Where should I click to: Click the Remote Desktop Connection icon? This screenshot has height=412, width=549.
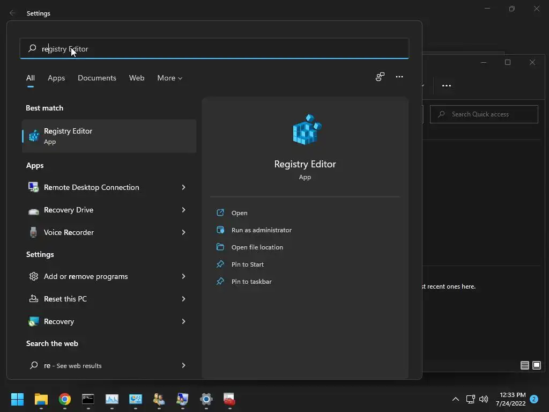click(x=34, y=187)
